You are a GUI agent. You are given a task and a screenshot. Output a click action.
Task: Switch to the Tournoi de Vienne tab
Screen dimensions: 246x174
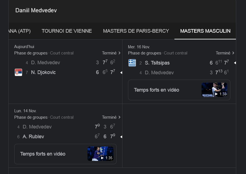(67, 31)
